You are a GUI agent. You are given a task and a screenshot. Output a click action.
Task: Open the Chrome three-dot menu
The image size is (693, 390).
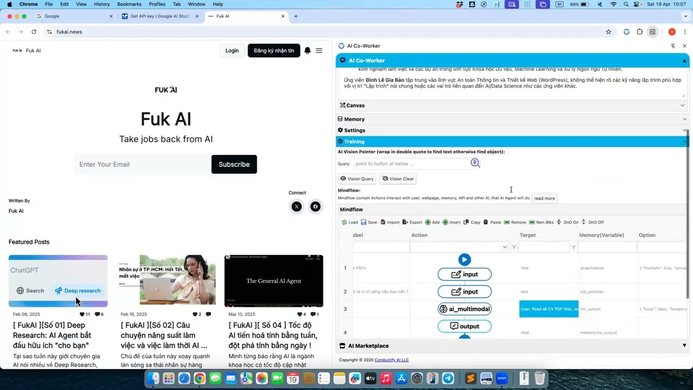[685, 32]
